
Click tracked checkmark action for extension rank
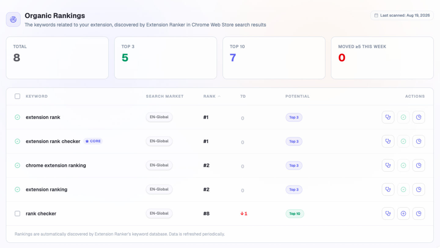coord(403,117)
